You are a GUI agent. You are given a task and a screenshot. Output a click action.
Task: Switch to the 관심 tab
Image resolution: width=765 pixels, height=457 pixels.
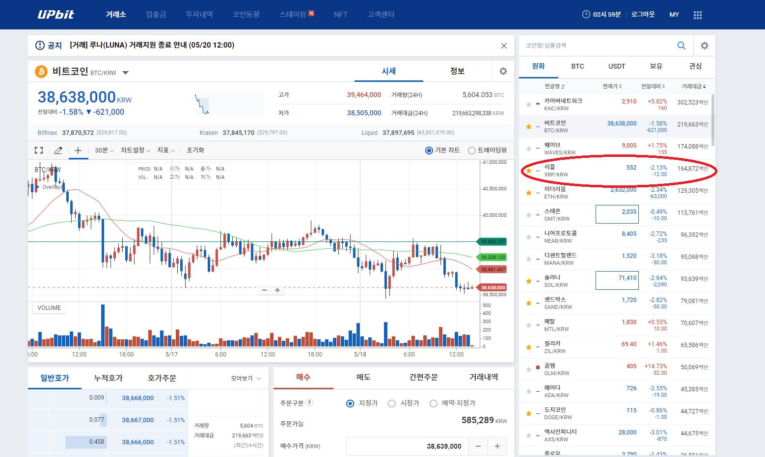tap(695, 66)
